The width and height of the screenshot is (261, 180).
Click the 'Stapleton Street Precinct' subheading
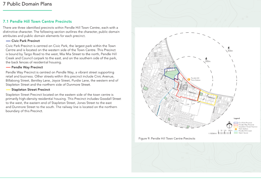[31, 90]
